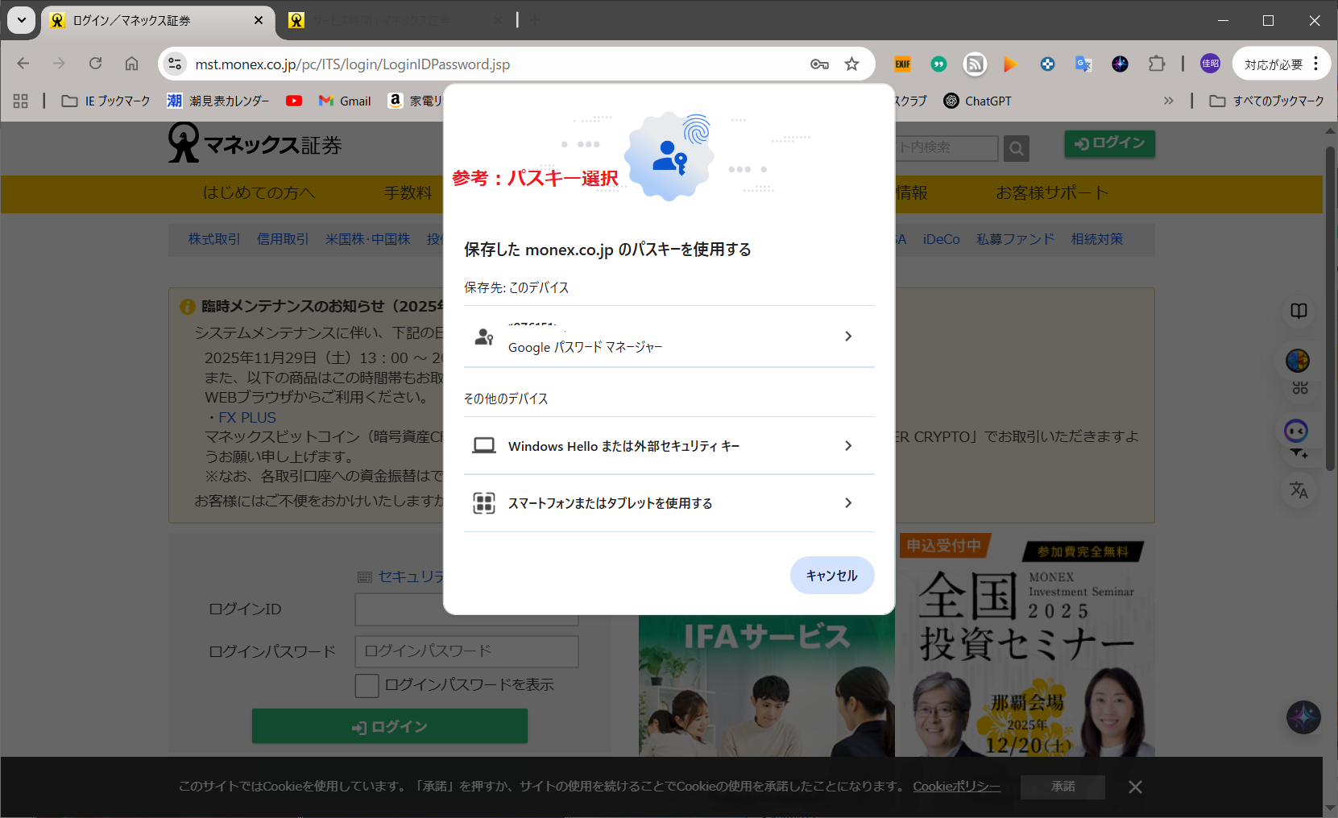1338x818 pixels.
Task: Select スマートフォンまたはタブレットを使用する option
Action: click(x=669, y=503)
